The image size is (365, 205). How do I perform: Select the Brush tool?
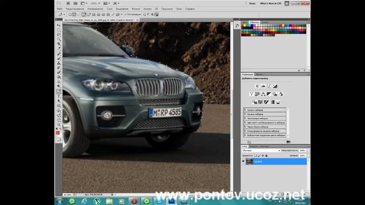coord(59,58)
